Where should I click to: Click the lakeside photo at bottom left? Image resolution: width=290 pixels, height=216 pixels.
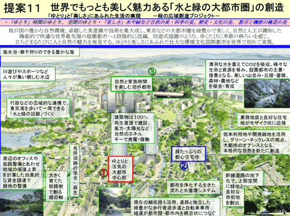(x=21, y=203)
